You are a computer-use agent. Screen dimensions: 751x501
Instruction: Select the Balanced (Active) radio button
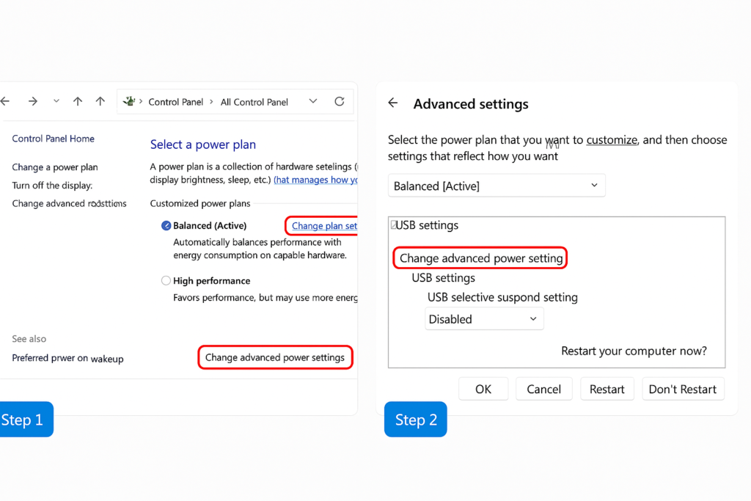click(166, 226)
